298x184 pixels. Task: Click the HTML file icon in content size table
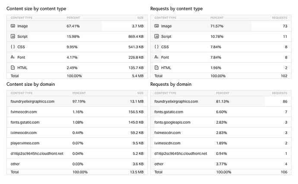click(x=13, y=68)
